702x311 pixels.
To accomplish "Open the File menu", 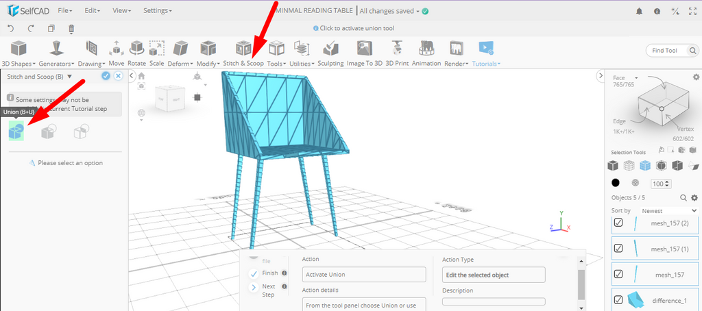I will pos(65,11).
